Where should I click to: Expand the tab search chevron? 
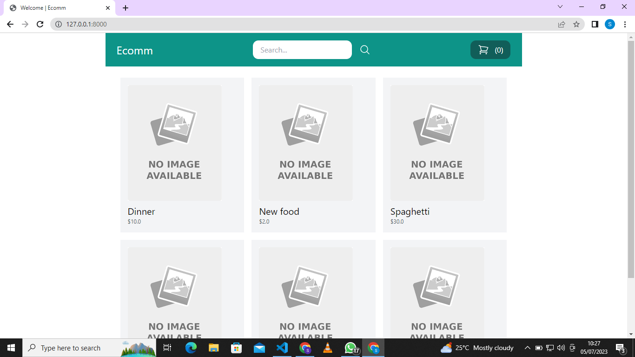[560, 7]
